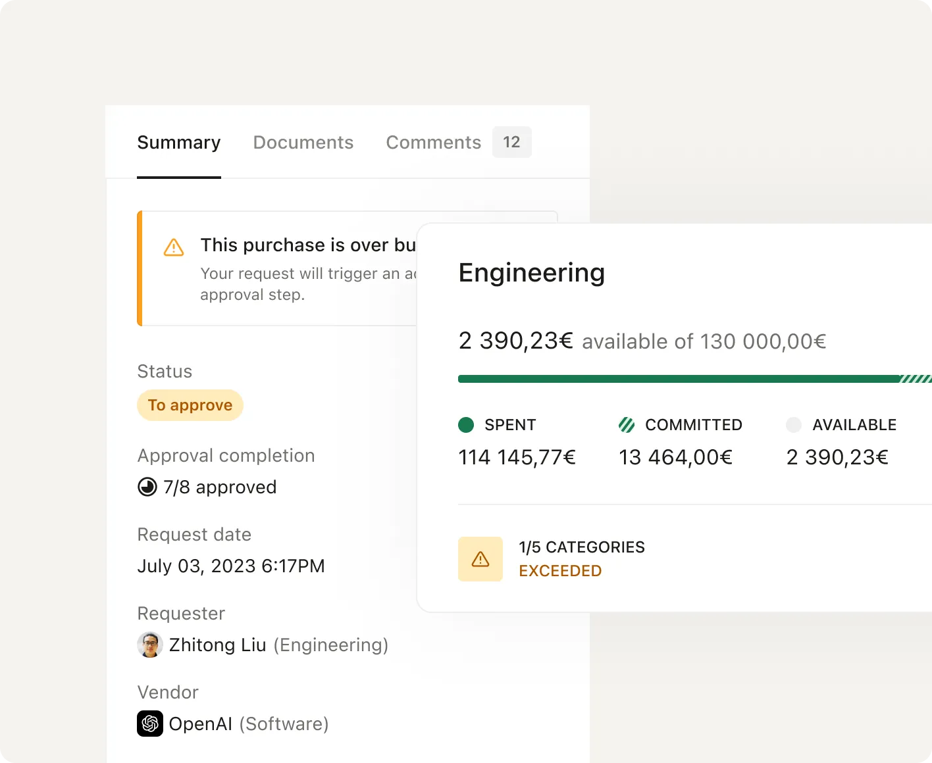
Task: Open the Comments tab
Action: 433,142
